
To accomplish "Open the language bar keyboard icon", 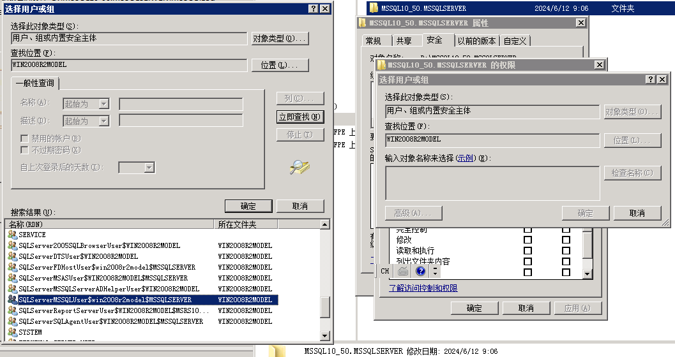I will (403, 271).
